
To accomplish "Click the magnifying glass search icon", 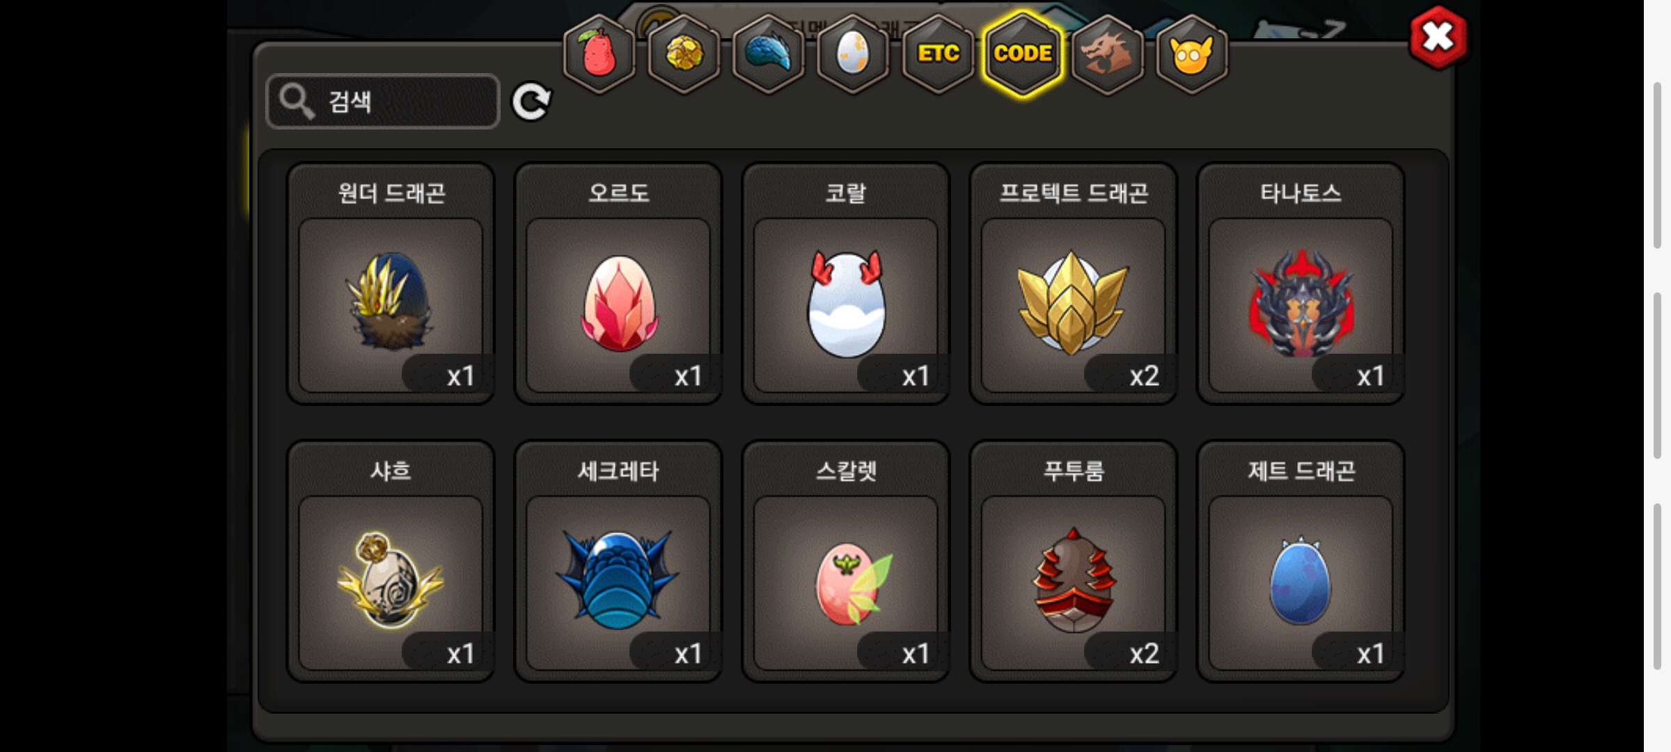I will click(297, 102).
